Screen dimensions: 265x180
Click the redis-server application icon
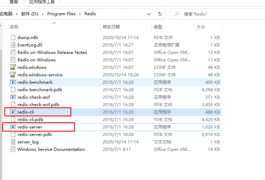click(x=13, y=127)
